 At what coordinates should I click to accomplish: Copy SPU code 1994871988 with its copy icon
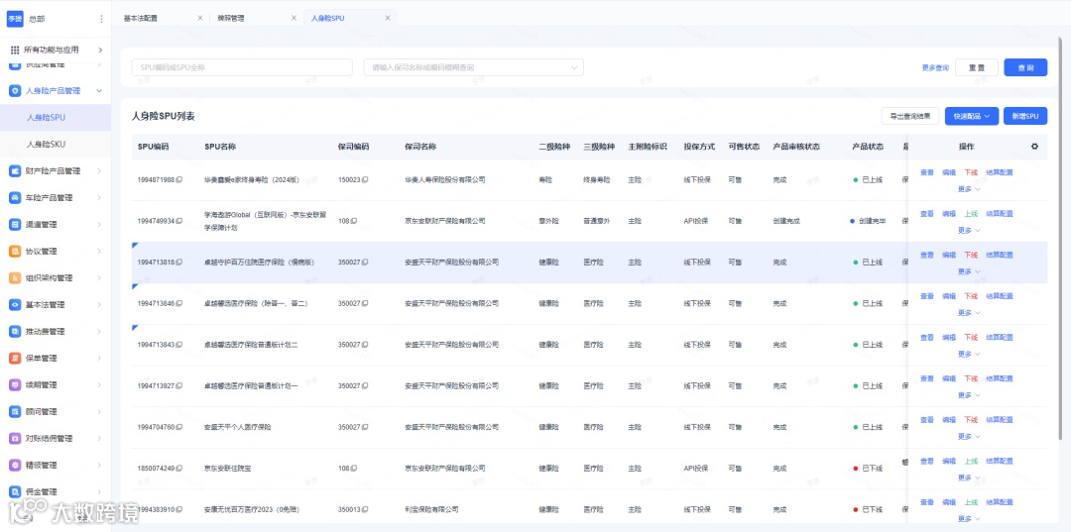179,180
